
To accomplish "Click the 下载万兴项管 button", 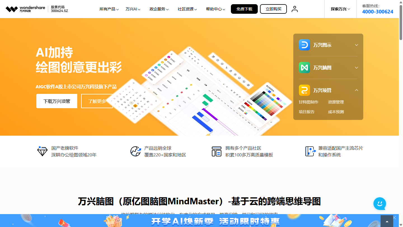I will coord(57,101).
